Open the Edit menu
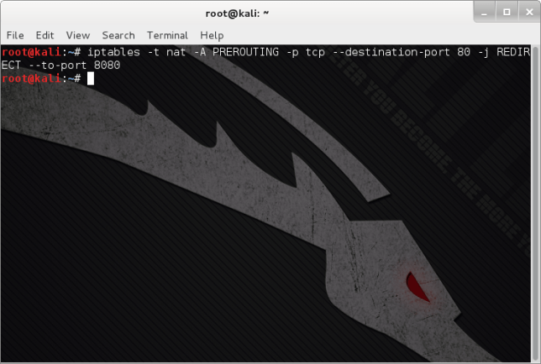The width and height of the screenshot is (541, 364). (x=45, y=35)
